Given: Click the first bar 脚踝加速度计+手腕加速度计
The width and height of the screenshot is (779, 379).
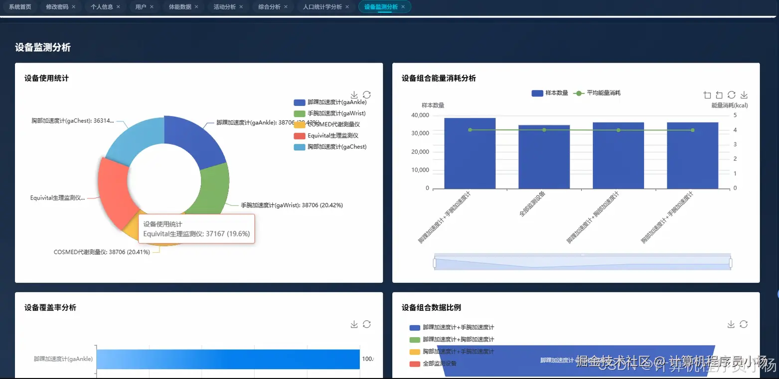Looking at the screenshot, I should pos(469,153).
